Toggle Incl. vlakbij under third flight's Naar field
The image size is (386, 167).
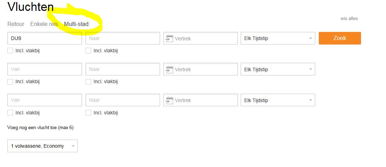click(x=88, y=113)
